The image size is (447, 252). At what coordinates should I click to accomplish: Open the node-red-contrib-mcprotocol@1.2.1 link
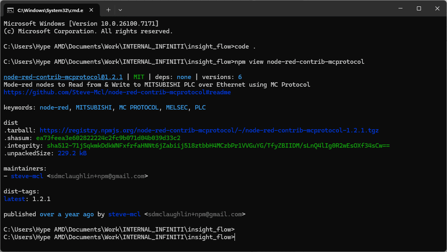pyautogui.click(x=63, y=77)
